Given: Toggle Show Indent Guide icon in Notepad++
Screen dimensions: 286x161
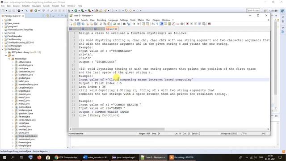Looking at the screenshot, I should pos(162,24).
